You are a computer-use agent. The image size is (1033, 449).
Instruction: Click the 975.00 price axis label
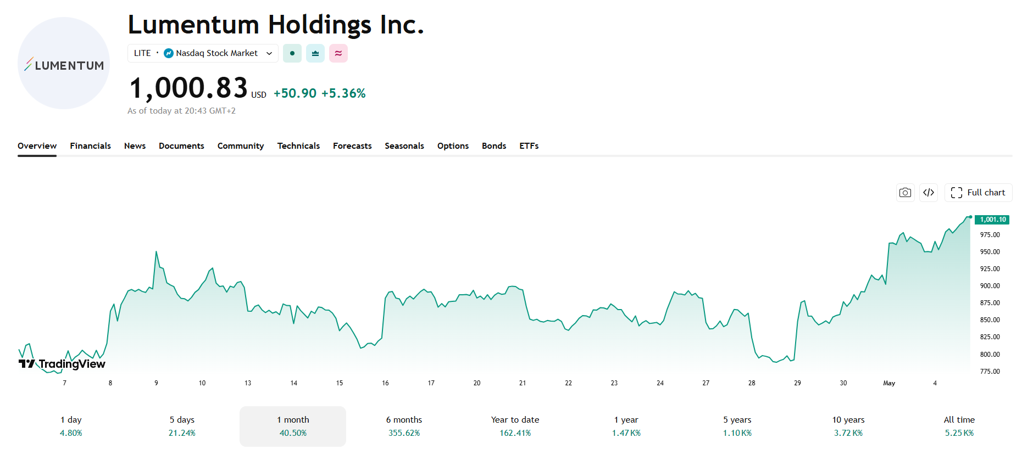(x=990, y=235)
